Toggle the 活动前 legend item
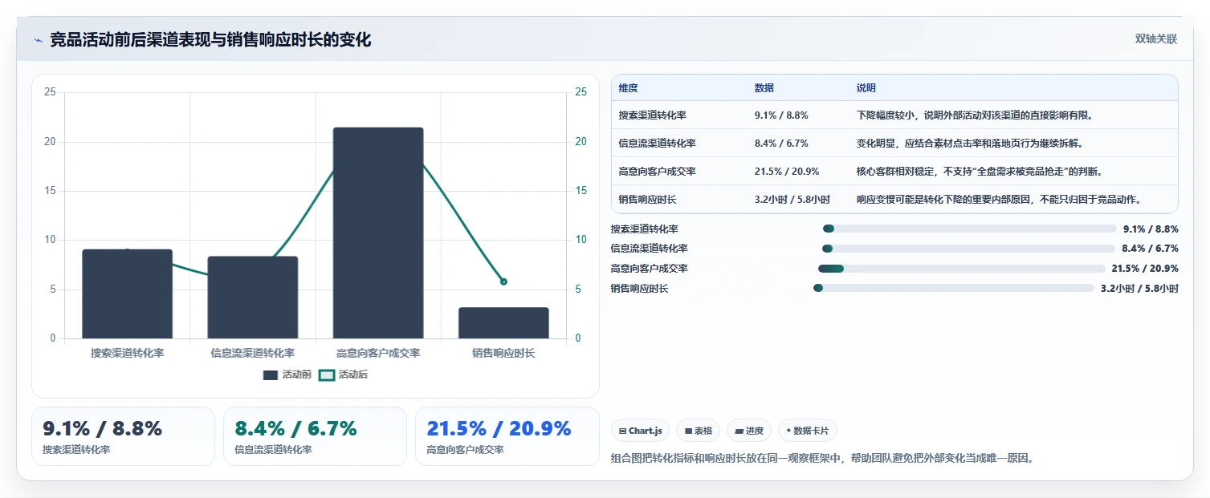 tap(287, 375)
